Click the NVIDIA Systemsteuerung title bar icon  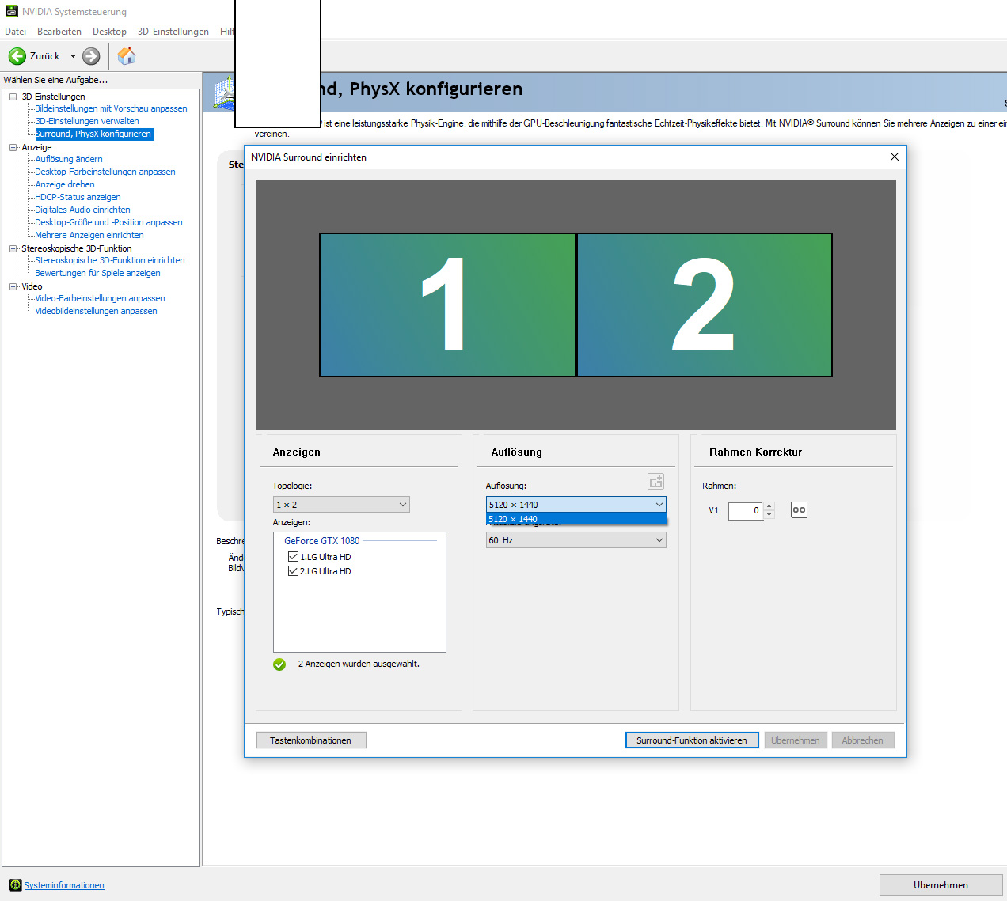pos(11,11)
